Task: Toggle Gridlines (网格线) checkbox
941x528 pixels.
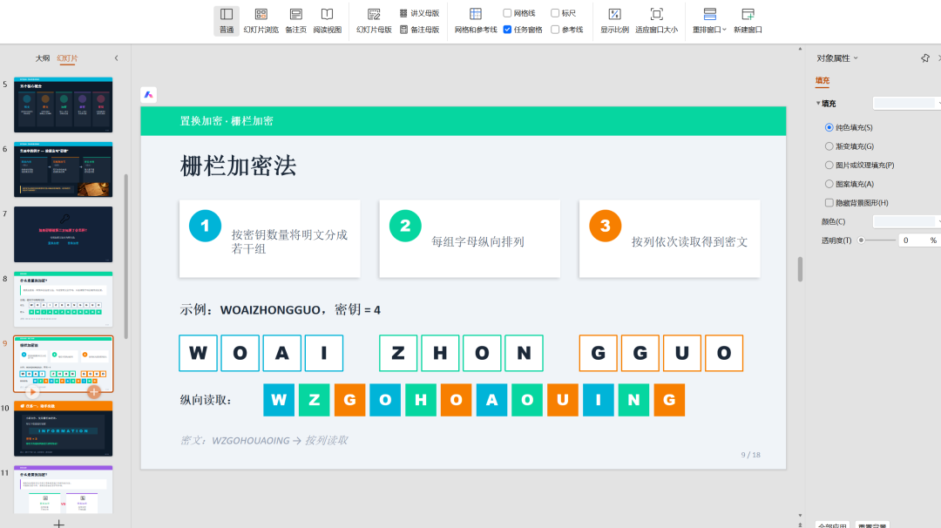Action: (x=507, y=13)
